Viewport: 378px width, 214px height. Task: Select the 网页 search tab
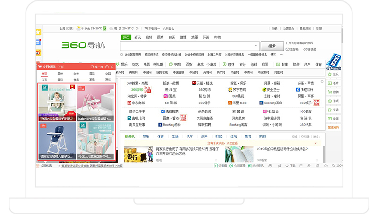126,37
